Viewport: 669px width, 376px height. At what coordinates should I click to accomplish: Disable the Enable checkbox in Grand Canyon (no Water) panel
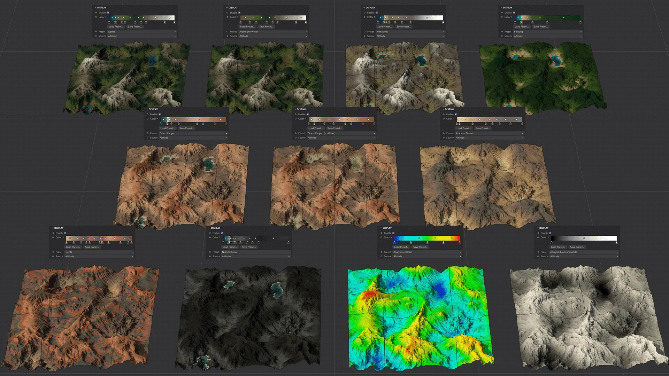tap(308, 114)
